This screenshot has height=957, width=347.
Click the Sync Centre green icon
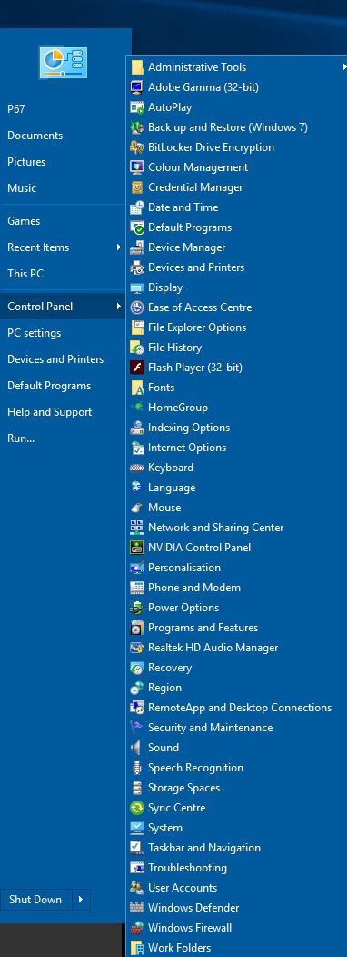click(x=137, y=808)
